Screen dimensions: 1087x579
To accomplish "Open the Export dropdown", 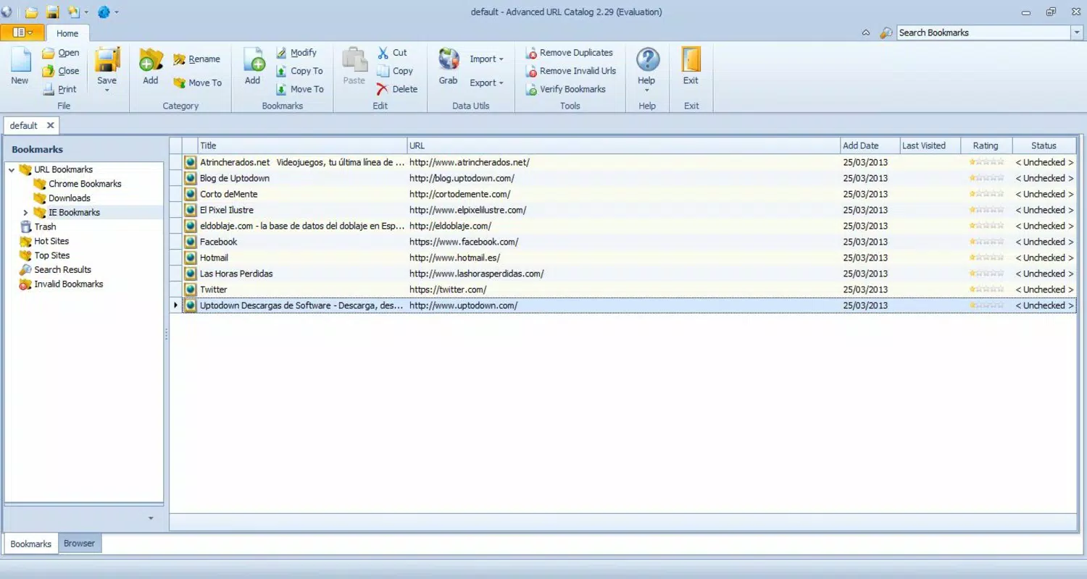I will tap(486, 83).
